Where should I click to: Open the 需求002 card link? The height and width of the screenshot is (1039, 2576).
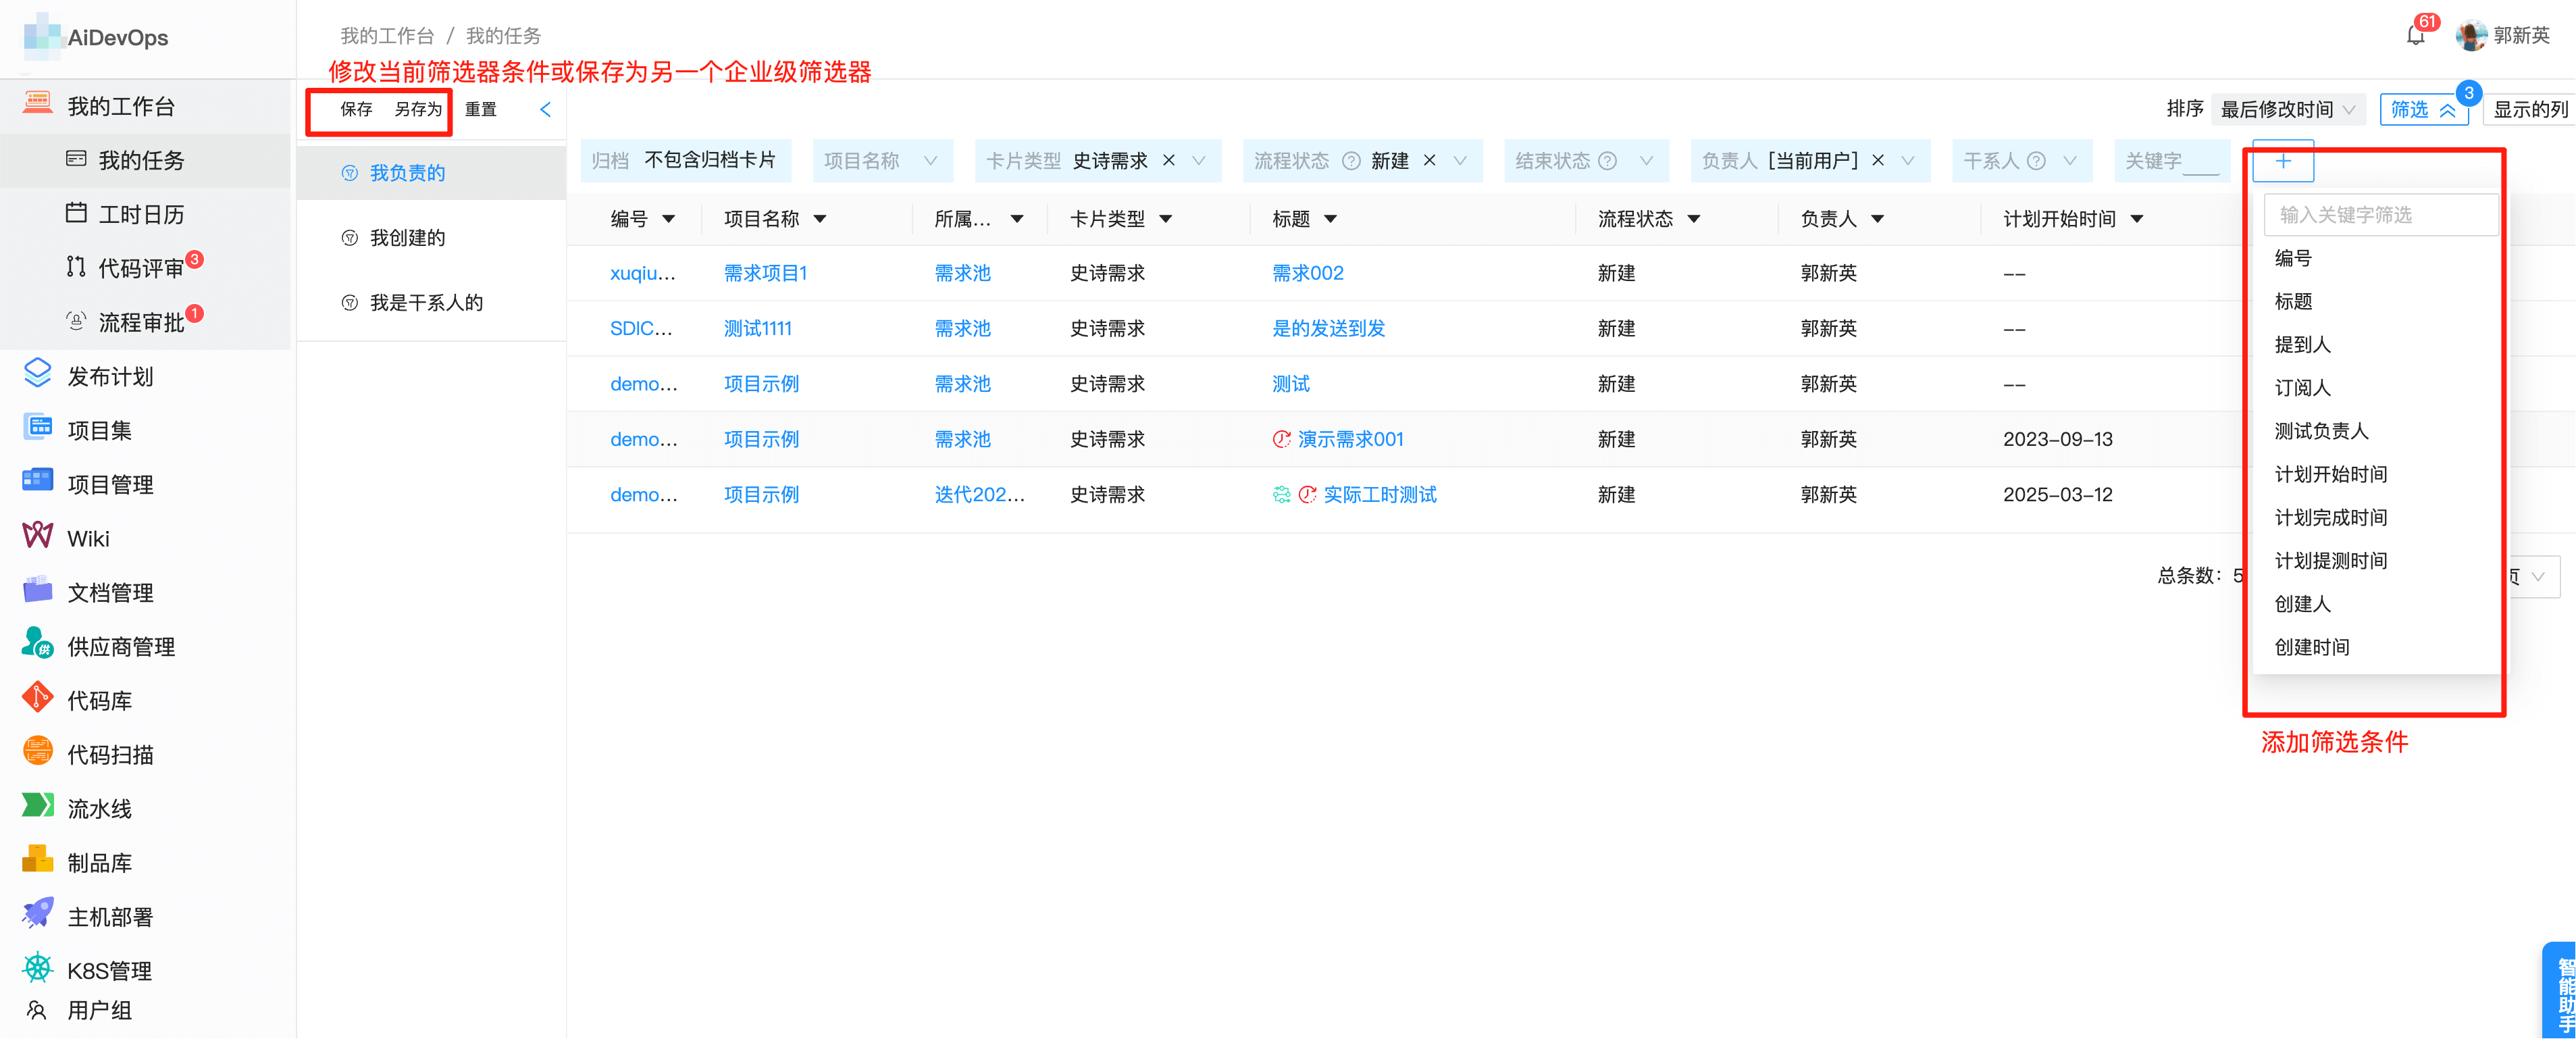[x=1308, y=272]
